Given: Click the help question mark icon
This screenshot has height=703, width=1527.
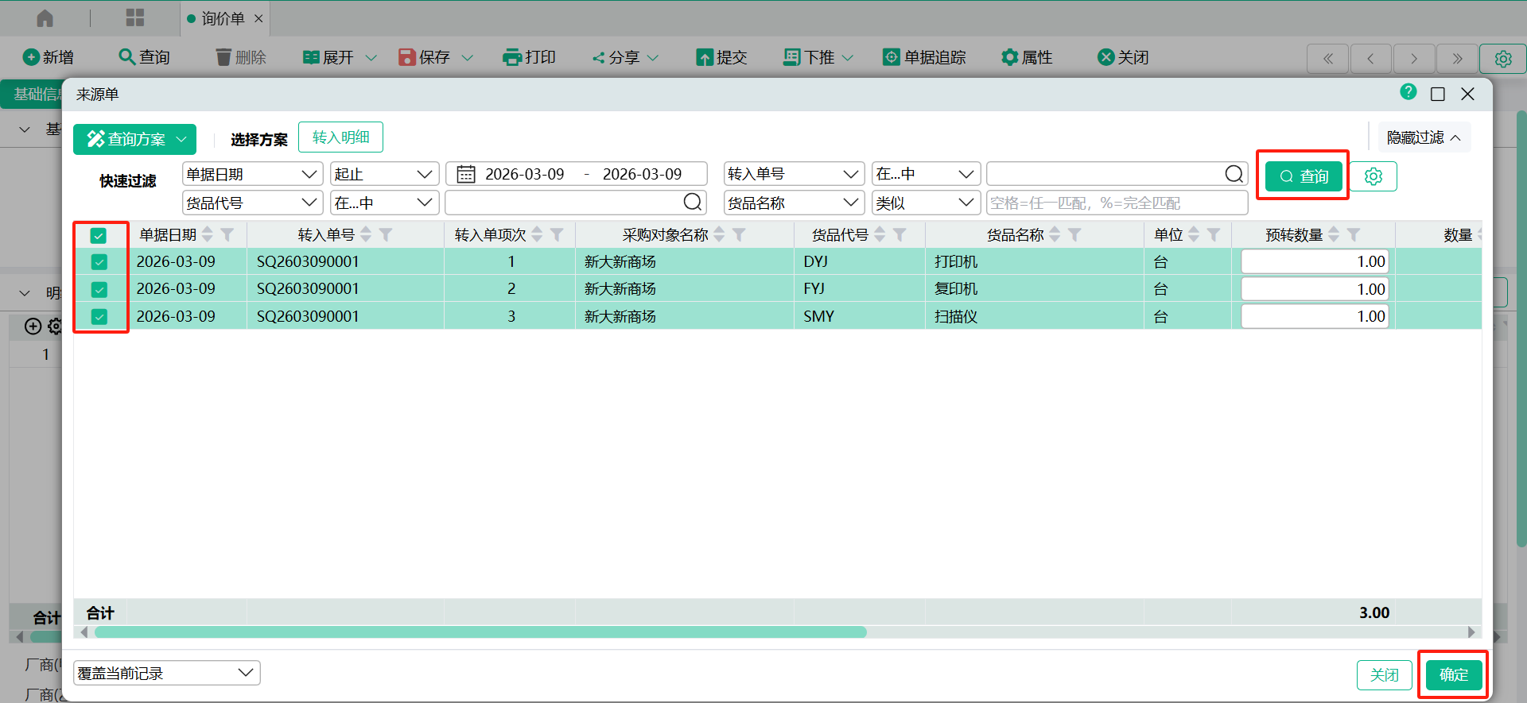Looking at the screenshot, I should (1408, 93).
